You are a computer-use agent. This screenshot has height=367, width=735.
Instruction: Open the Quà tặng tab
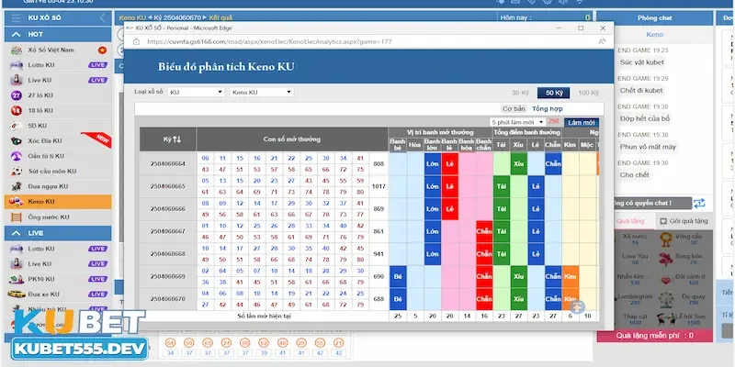pos(630,221)
